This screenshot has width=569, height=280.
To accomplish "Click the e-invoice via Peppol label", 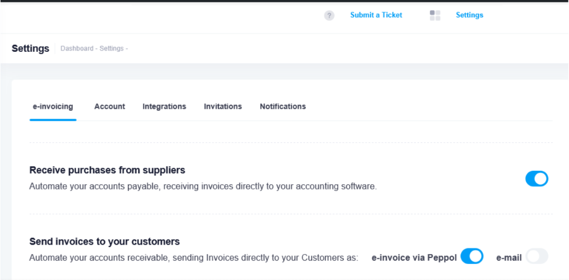I will click(x=414, y=258).
